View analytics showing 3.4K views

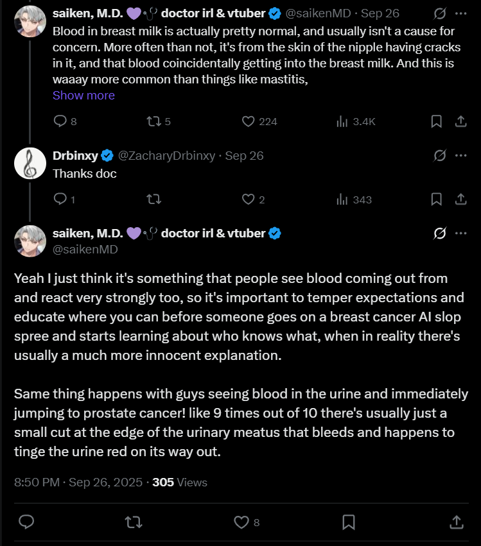coord(342,121)
